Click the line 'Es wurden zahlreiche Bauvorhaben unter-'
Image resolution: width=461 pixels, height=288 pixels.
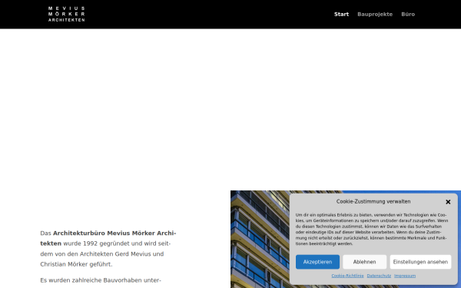(101, 280)
